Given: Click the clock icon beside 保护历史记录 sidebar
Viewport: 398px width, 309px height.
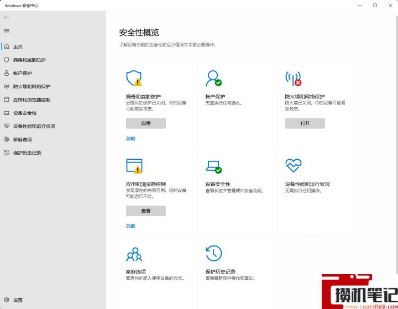Looking at the screenshot, I should (x=7, y=153).
